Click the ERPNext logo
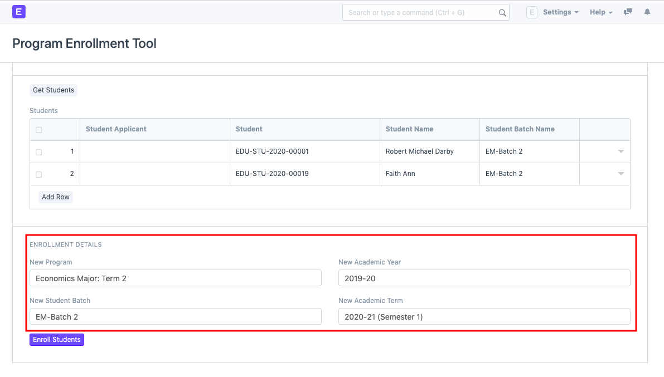 point(18,11)
